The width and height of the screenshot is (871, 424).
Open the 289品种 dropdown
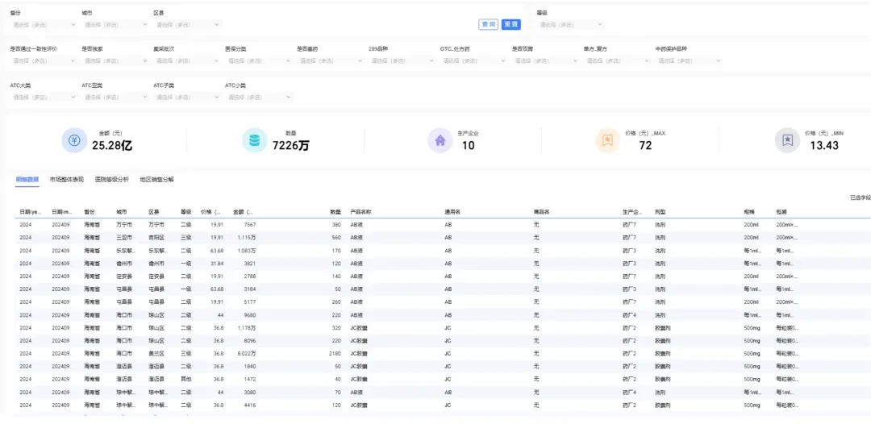click(402, 60)
